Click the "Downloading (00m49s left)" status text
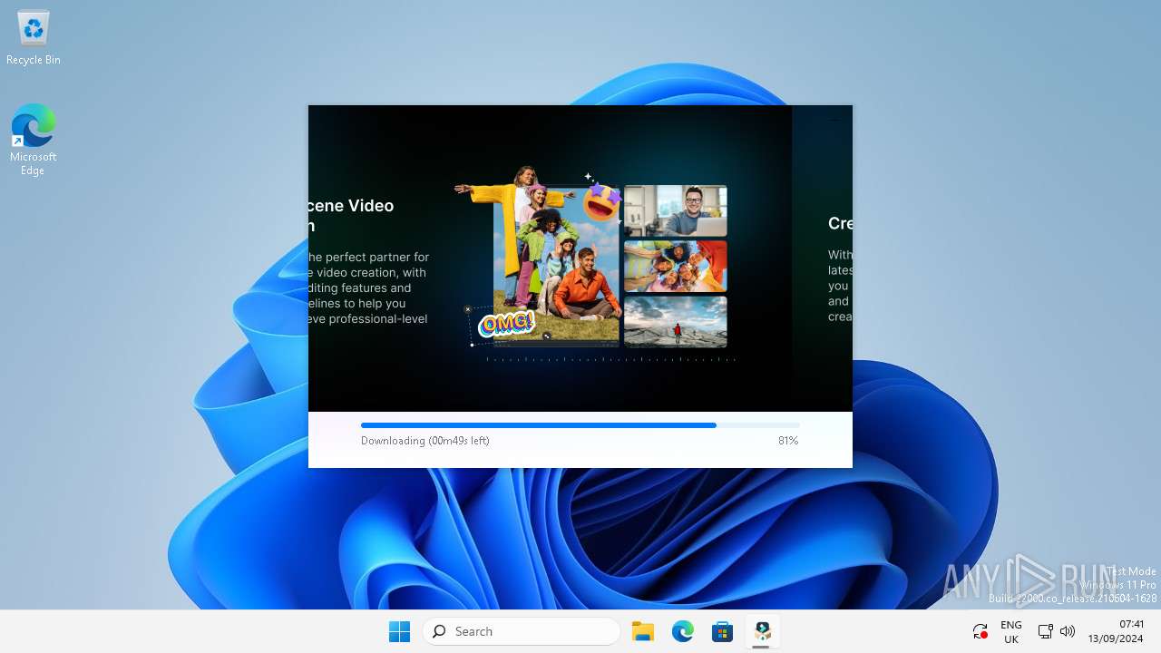This screenshot has height=653, width=1161. [x=425, y=441]
